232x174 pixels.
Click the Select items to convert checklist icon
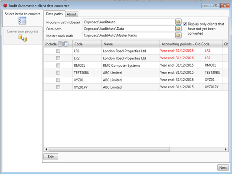point(23,21)
